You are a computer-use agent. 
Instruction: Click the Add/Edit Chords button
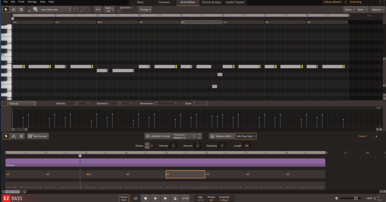pyautogui.click(x=158, y=136)
